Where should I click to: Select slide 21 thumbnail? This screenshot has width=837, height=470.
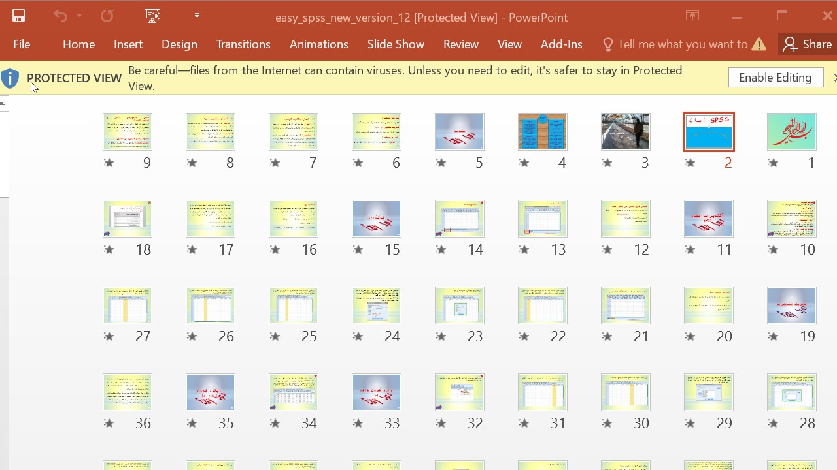coord(625,305)
